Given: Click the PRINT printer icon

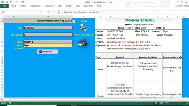Looking at the screenshot, I should click(x=83, y=27).
